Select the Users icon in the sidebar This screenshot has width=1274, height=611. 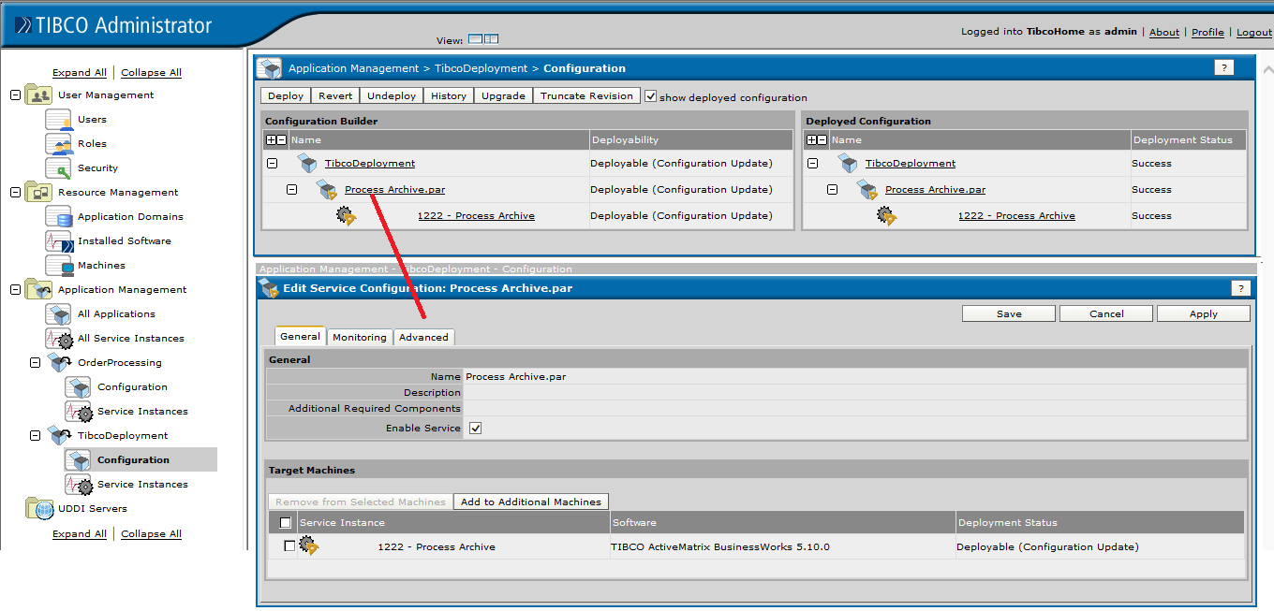58,119
